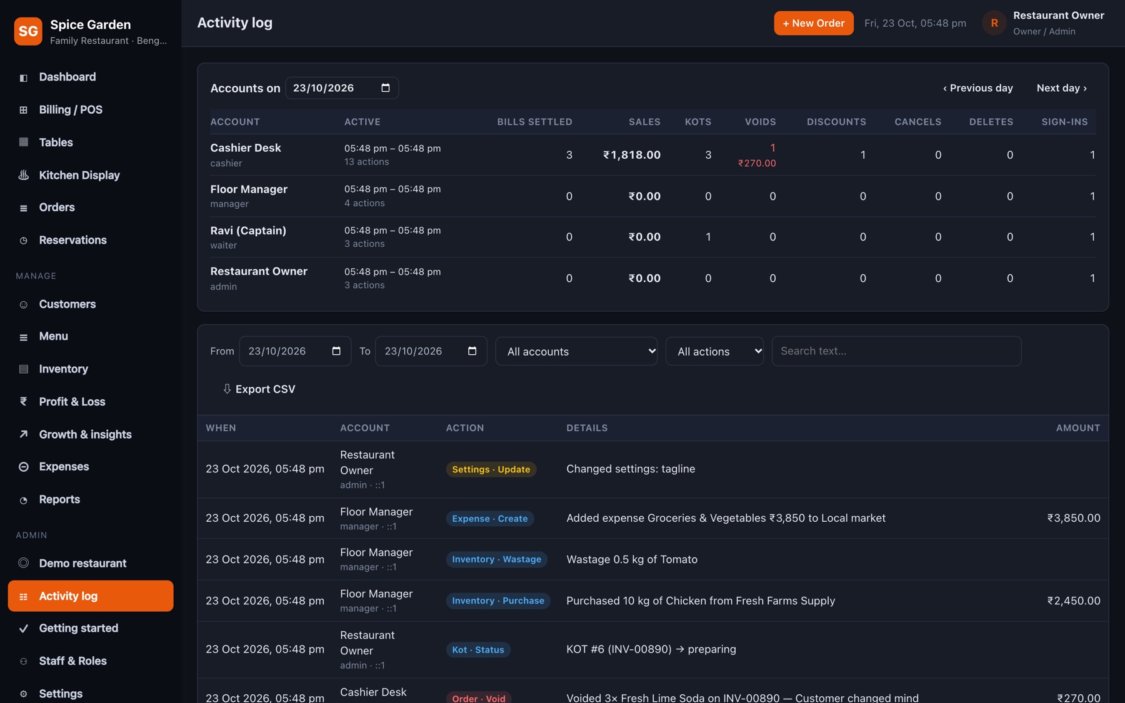Viewport: 1125px width, 703px height.
Task: Open the Dashboard sidebar icon
Action: pos(24,77)
